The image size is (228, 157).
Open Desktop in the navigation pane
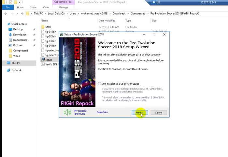tap(18, 29)
